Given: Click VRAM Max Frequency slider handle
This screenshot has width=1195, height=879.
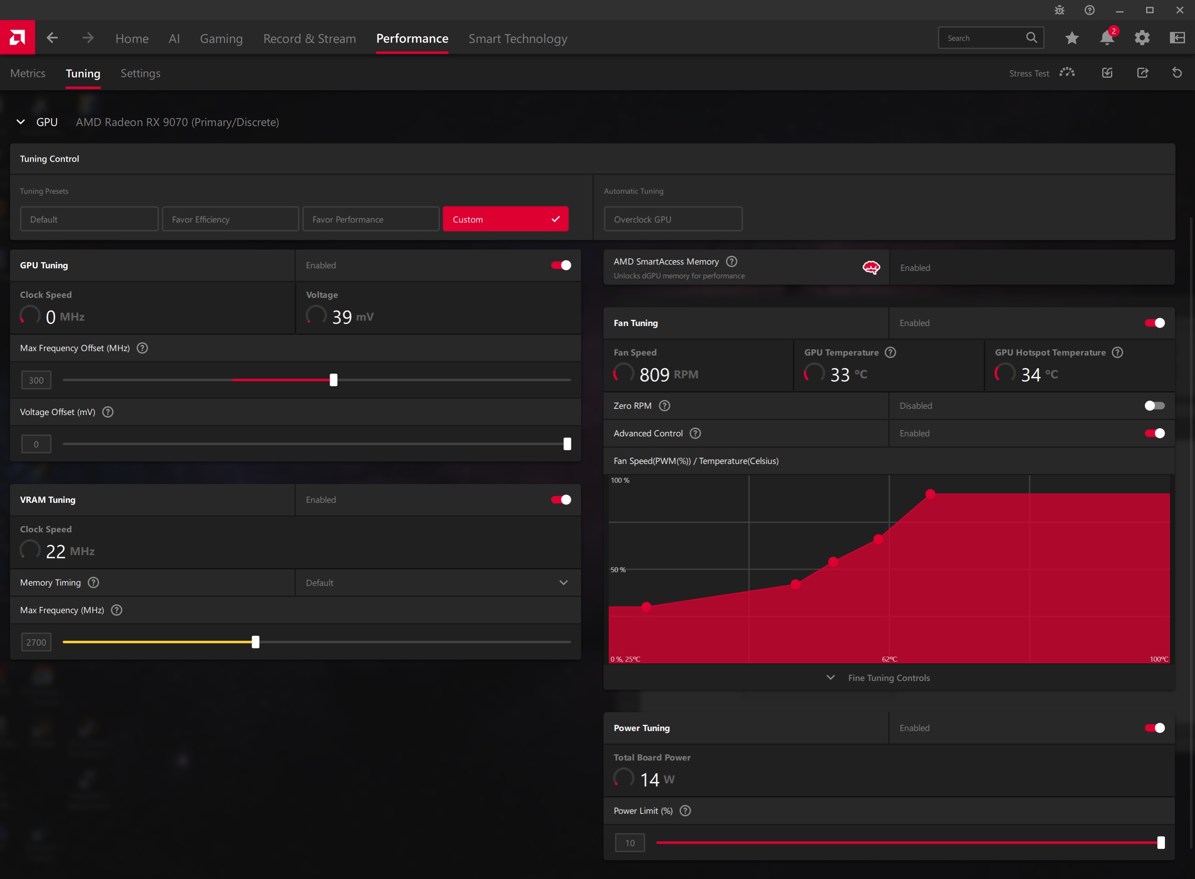Looking at the screenshot, I should coord(255,642).
